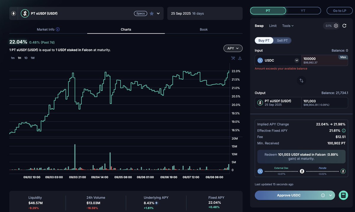Switch to the Book tab
Image resolution: width=355 pixels, height=212 pixels.
pyautogui.click(x=204, y=29)
